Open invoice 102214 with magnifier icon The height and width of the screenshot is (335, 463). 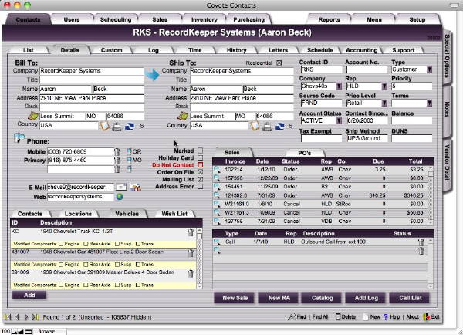pos(218,168)
